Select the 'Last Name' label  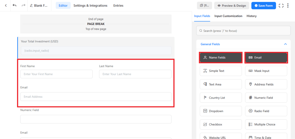[x=106, y=66]
